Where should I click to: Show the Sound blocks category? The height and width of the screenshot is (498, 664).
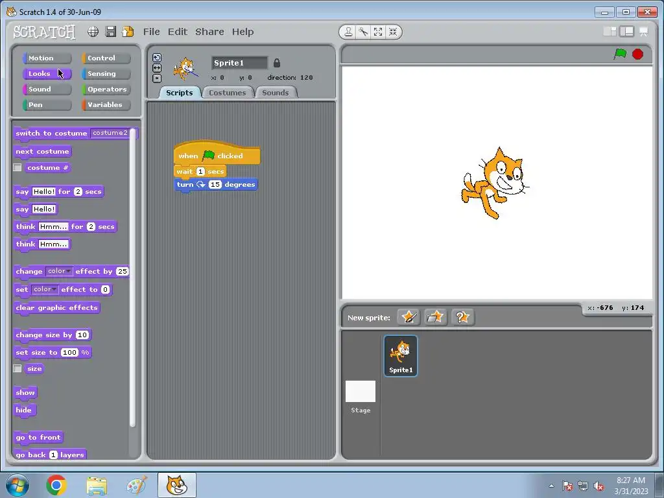click(47, 89)
